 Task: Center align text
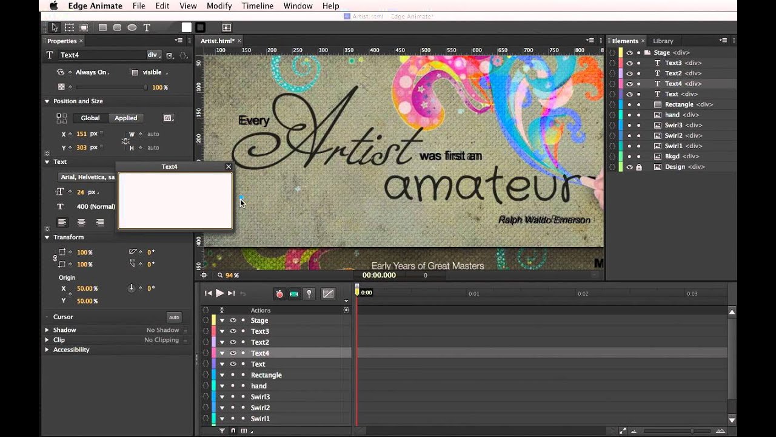(81, 223)
